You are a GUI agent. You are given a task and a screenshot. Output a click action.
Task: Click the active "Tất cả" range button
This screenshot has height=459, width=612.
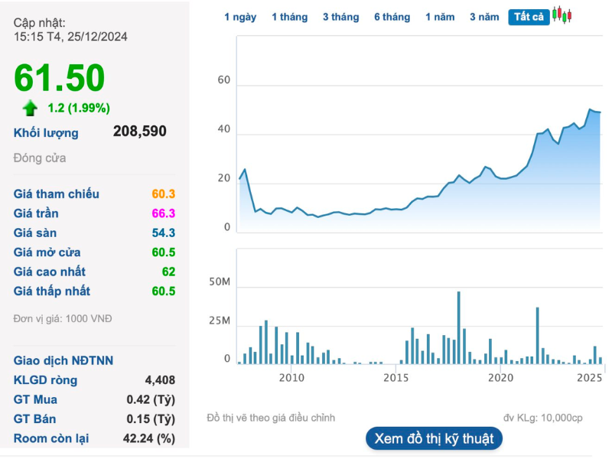click(529, 17)
